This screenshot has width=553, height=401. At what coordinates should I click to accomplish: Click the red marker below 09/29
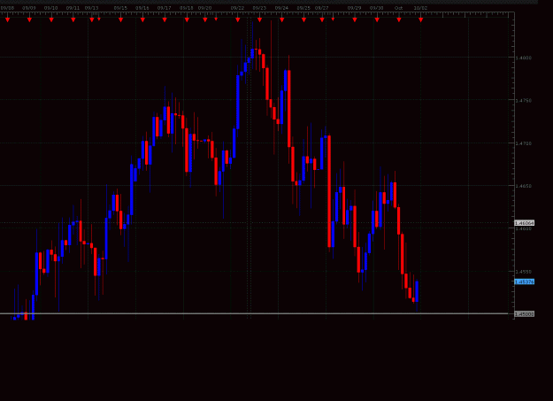pyautogui.click(x=355, y=20)
